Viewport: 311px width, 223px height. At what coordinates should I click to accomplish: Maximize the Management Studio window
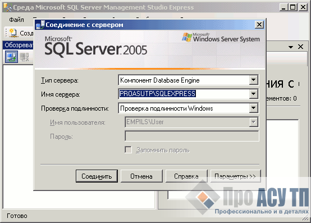tap(292, 7)
